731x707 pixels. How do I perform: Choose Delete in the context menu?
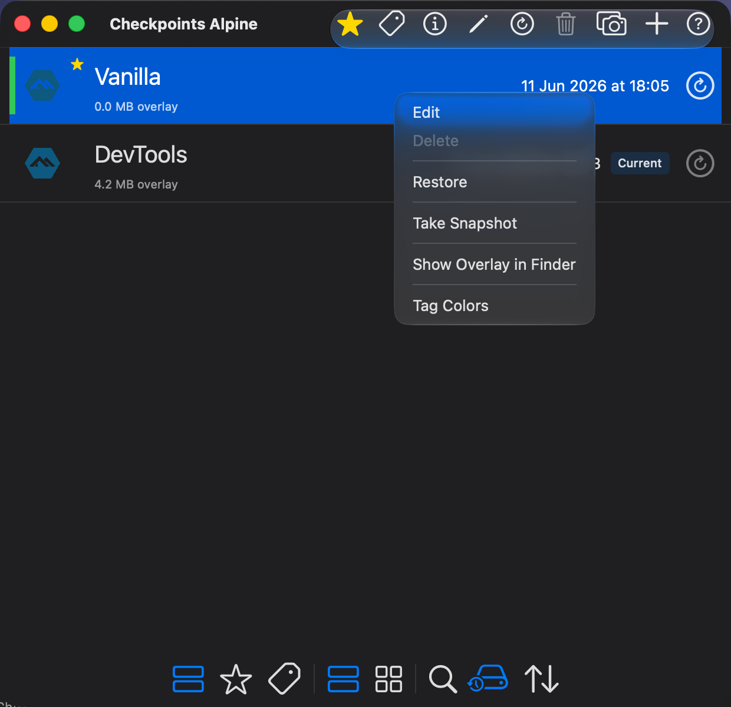436,141
